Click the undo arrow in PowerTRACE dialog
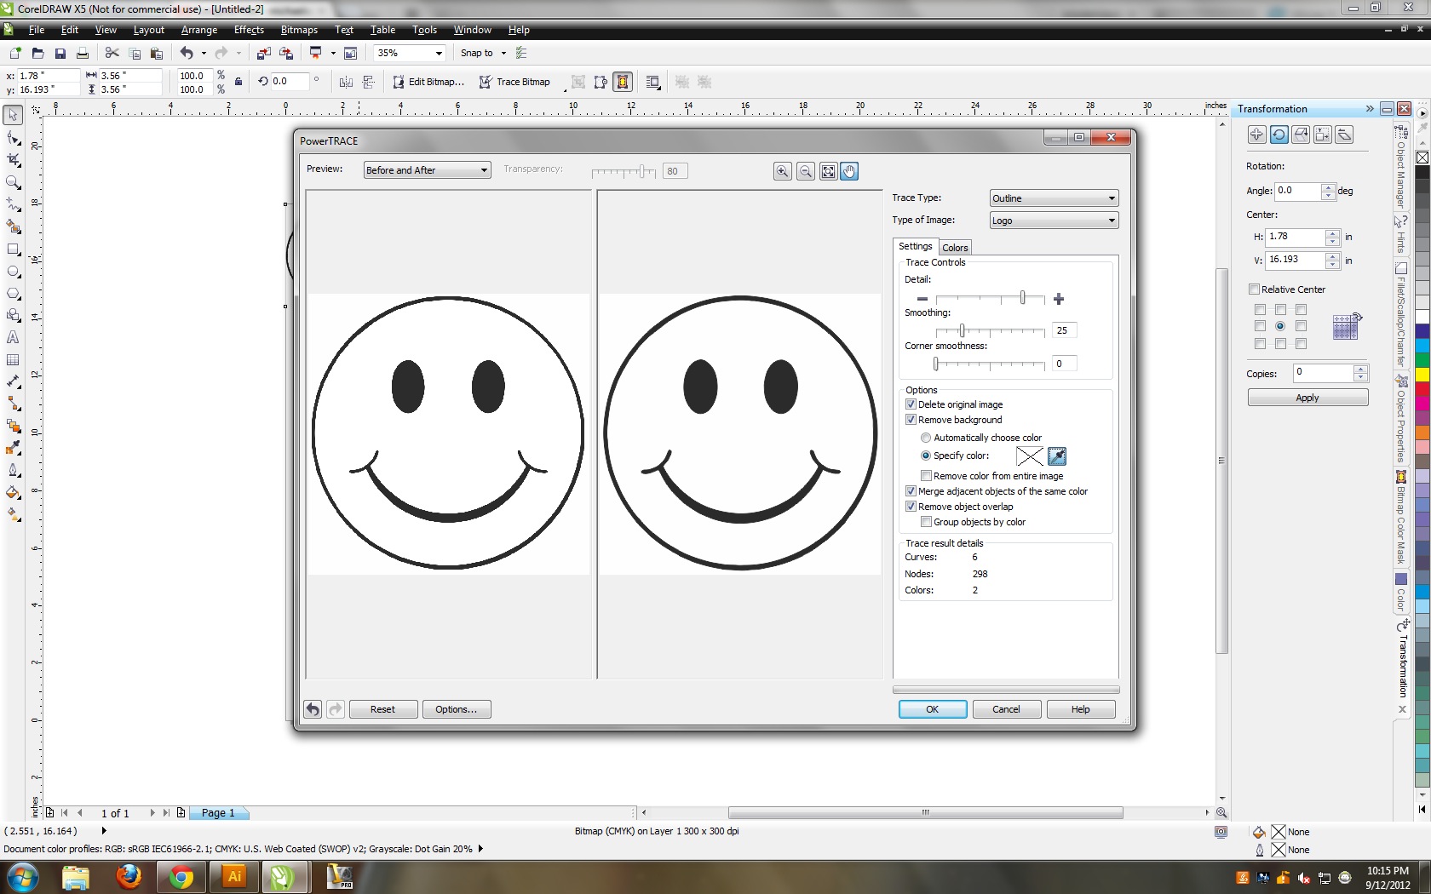This screenshot has width=1431, height=894. pos(313,709)
